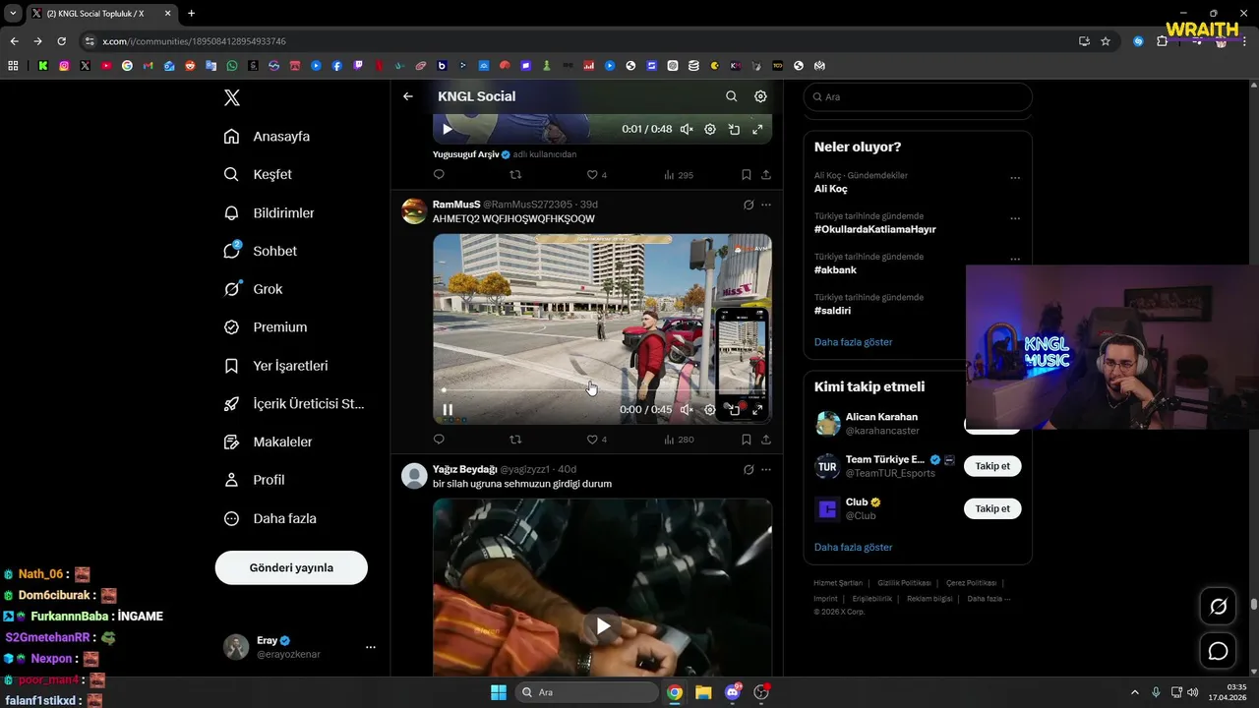The height and width of the screenshot is (708, 1259).
Task: Open Grok floating button
Action: [x=1218, y=607]
